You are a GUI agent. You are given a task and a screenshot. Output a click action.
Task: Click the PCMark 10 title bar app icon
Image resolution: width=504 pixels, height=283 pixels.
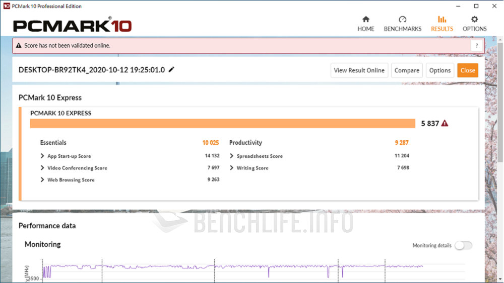pyautogui.click(x=7, y=6)
